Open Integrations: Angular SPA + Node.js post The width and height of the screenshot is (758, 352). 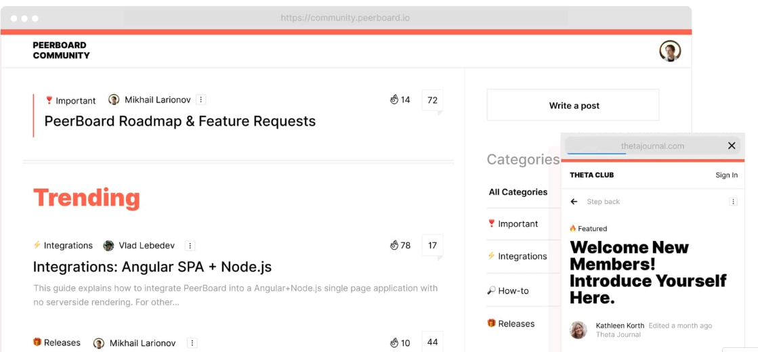(x=152, y=267)
